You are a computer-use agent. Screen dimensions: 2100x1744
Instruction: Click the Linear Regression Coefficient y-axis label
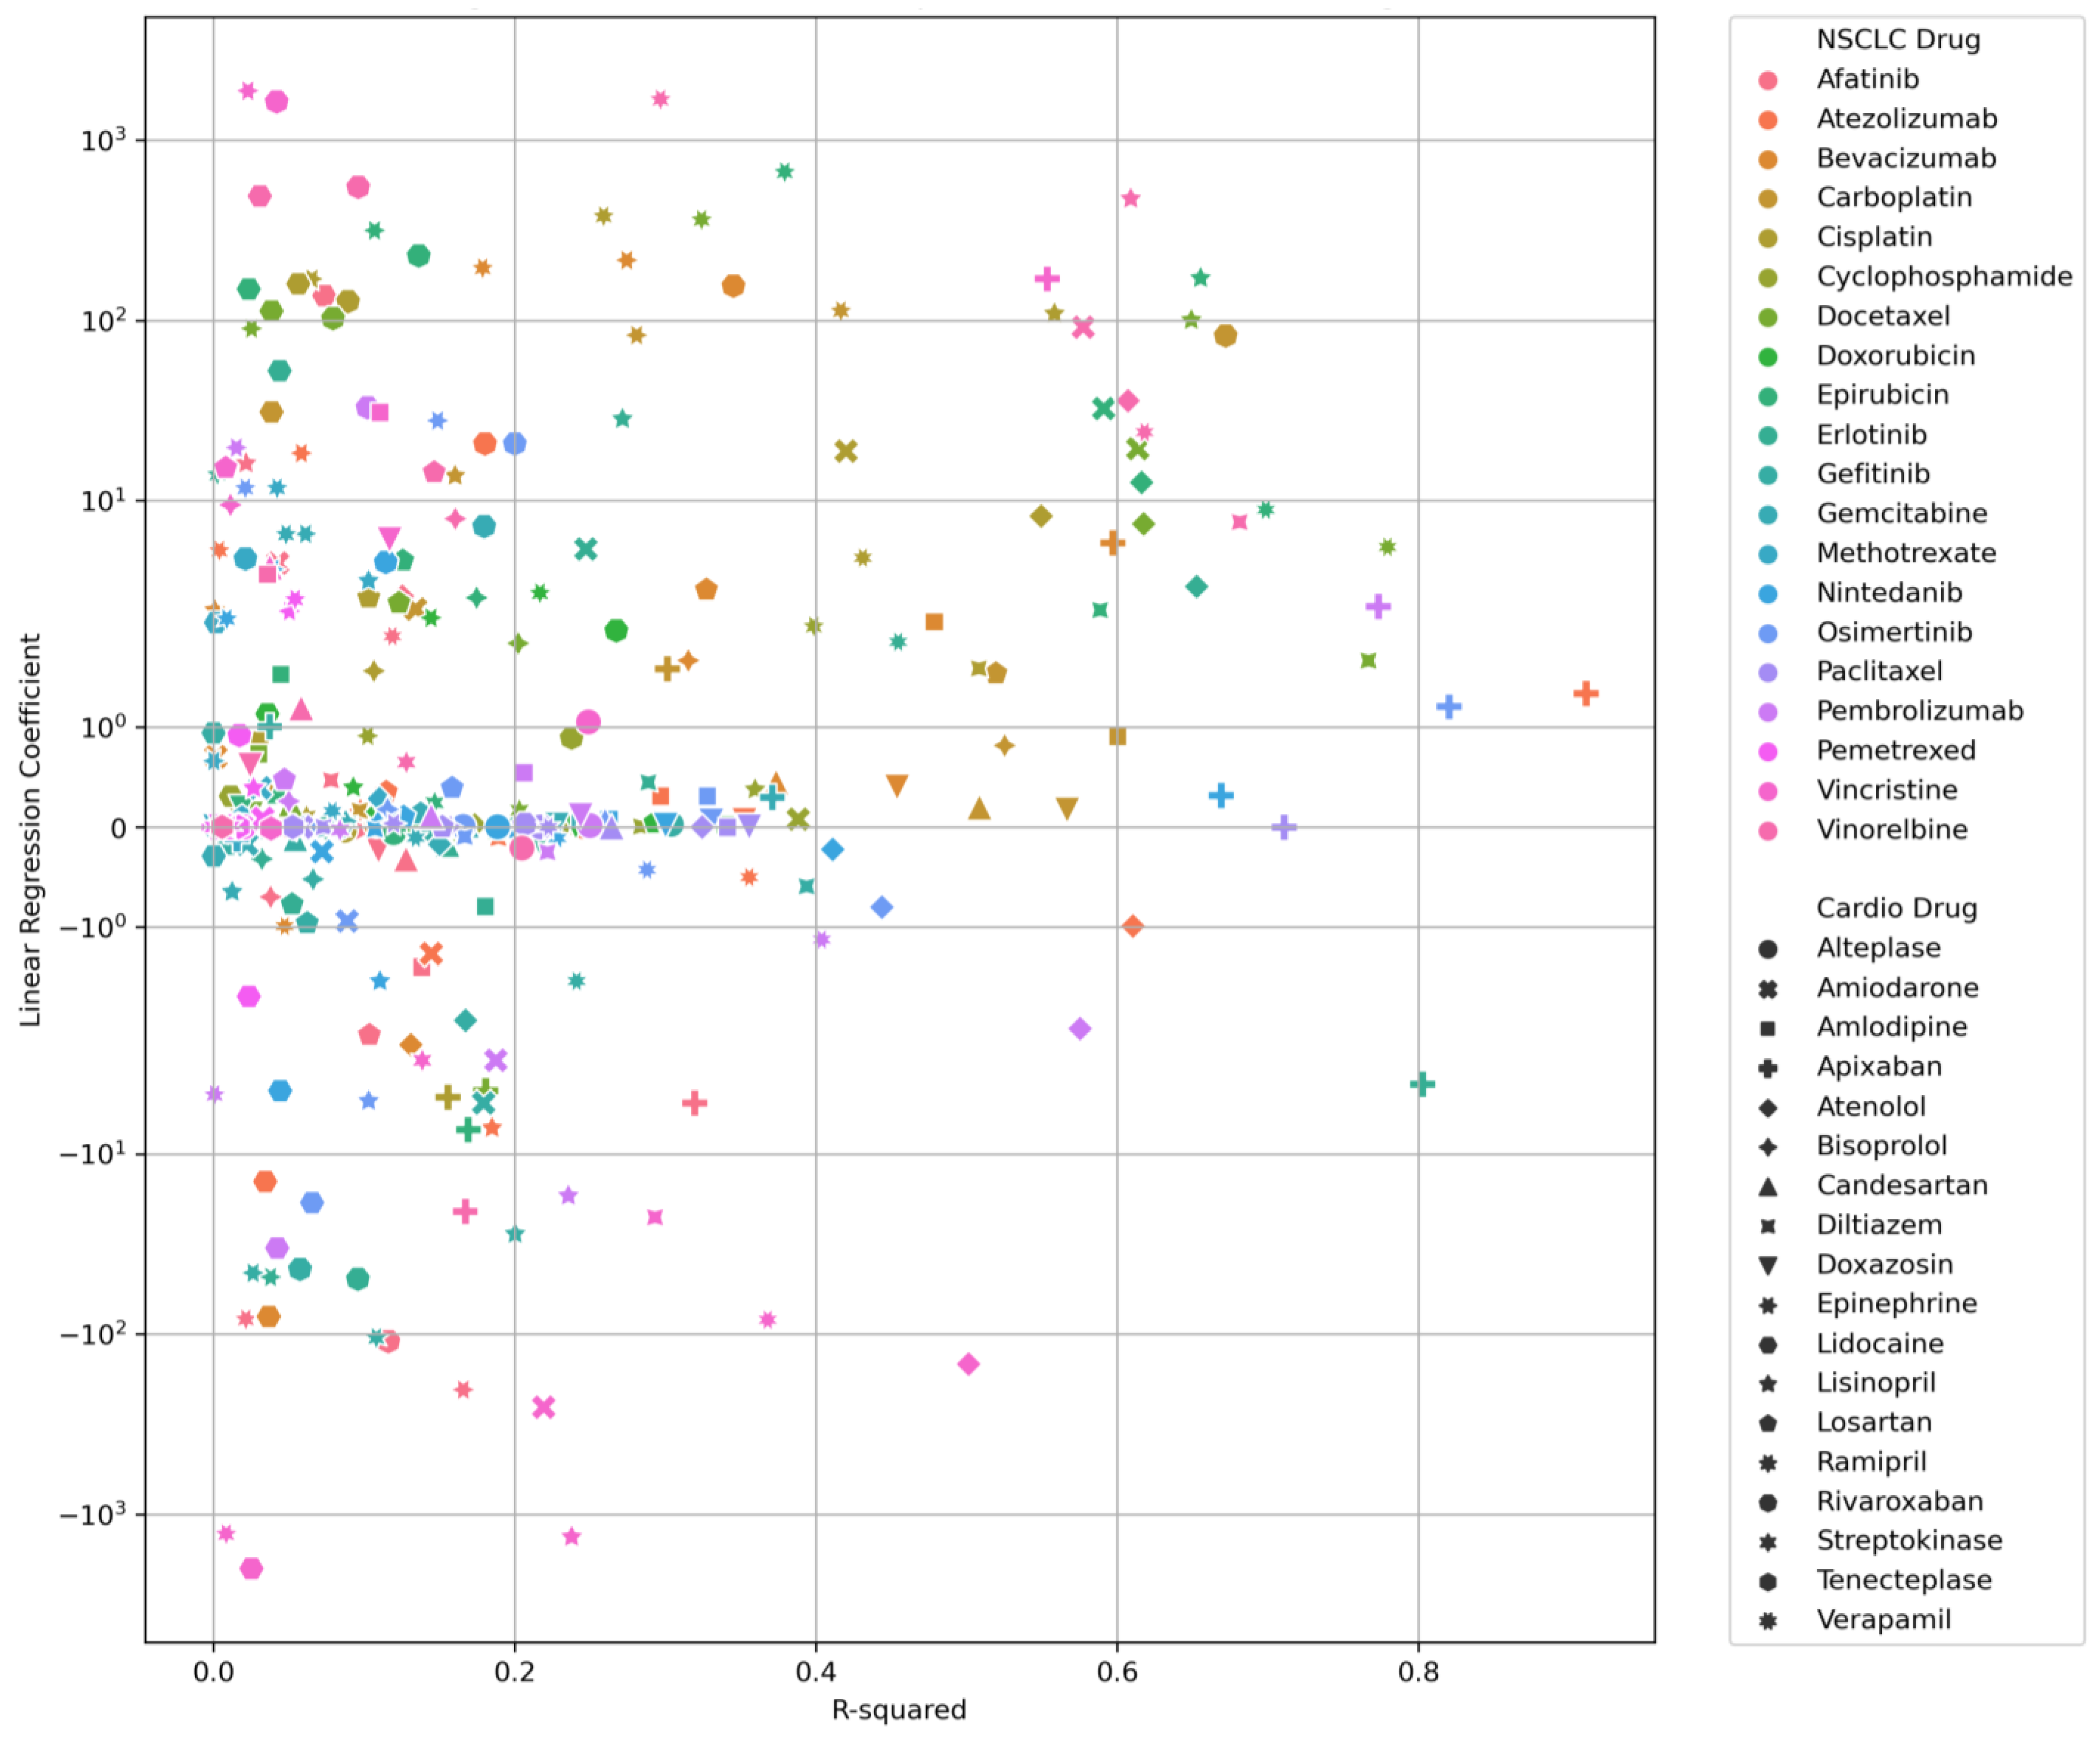click(30, 830)
